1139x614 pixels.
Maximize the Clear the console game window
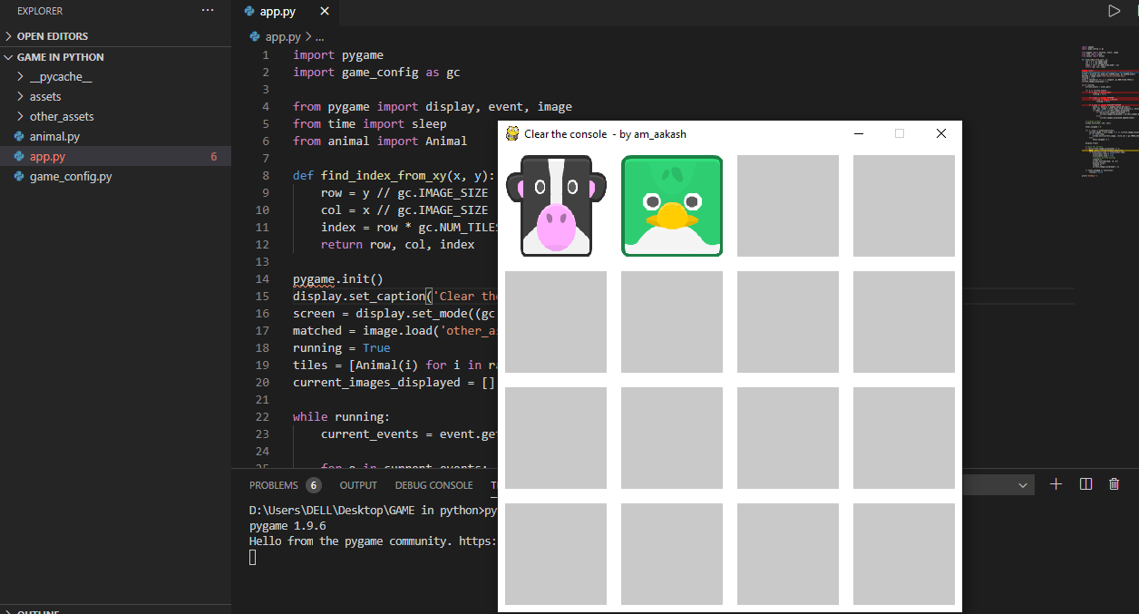[900, 133]
